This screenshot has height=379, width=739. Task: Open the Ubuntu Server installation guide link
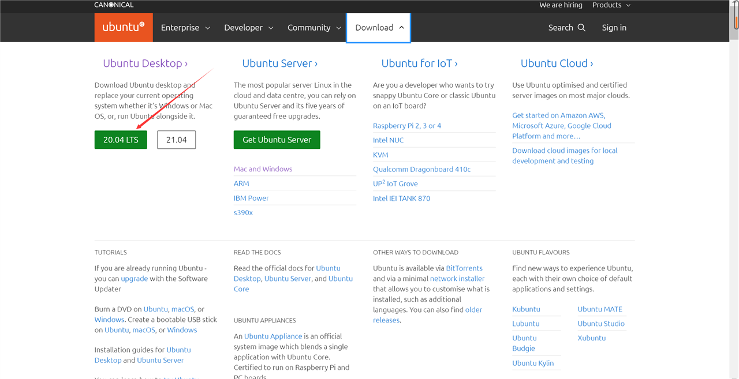pos(161,360)
